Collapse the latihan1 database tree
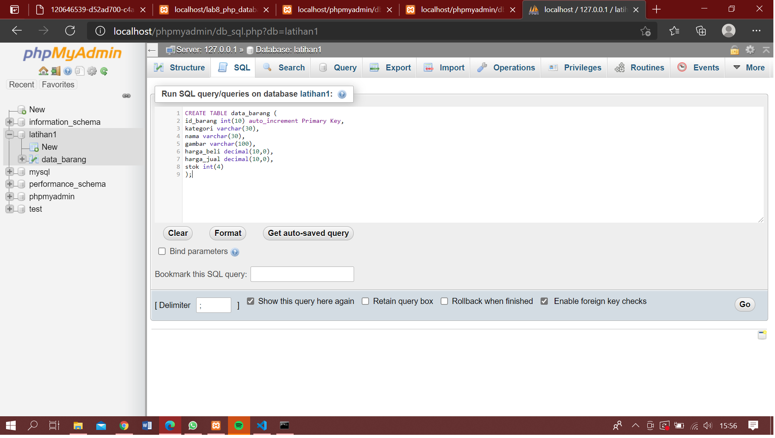This screenshot has height=438, width=775. pos(9,134)
